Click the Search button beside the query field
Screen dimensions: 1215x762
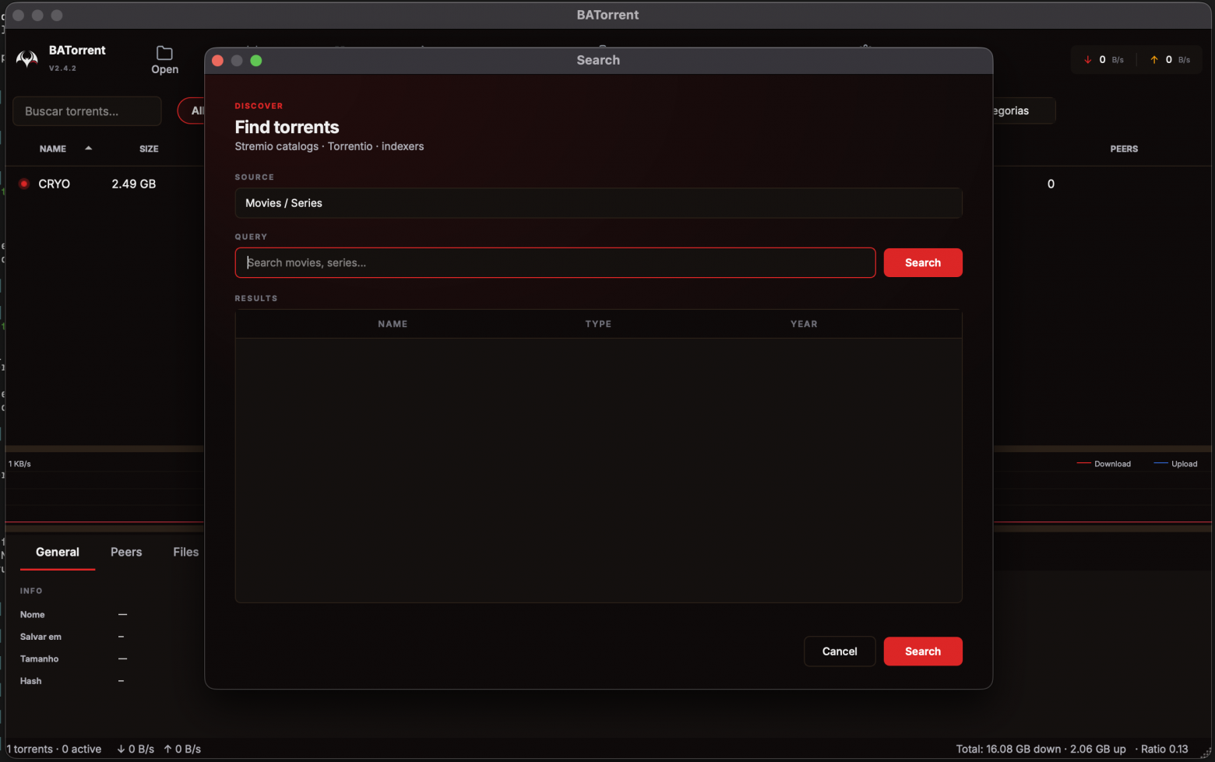tap(923, 263)
